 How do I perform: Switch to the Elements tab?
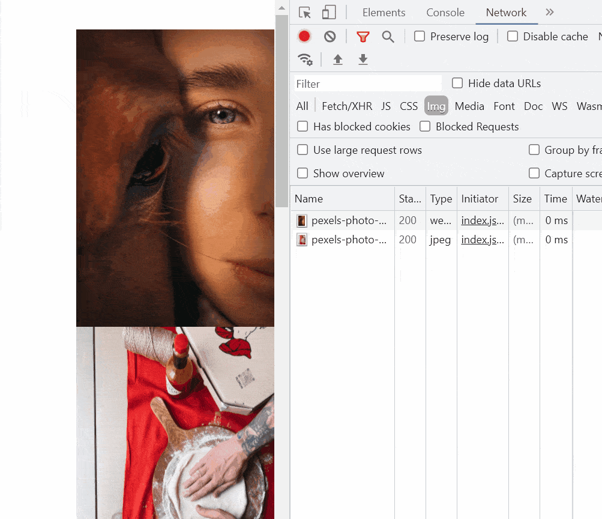pyautogui.click(x=384, y=13)
